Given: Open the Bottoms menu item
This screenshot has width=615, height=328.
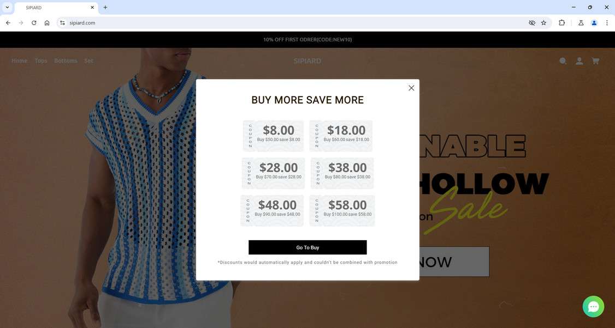Looking at the screenshot, I should coord(66,60).
